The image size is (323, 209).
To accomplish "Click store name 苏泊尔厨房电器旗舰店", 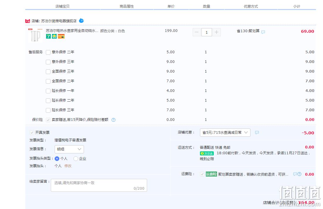I will click(x=59, y=21).
